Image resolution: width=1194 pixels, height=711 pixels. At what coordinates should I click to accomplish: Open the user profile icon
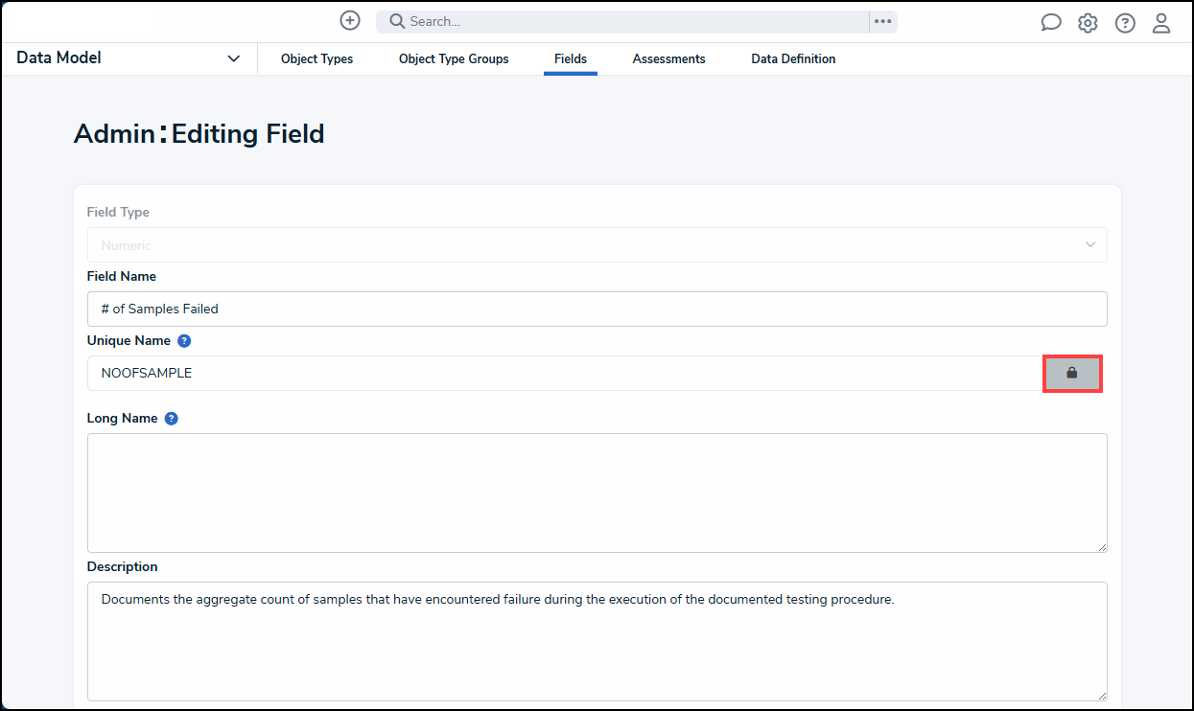[x=1161, y=22]
